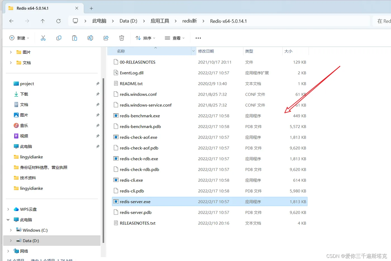This screenshot has width=391, height=261.
Task: Select the redis-server.pdb file
Action: click(210, 212)
